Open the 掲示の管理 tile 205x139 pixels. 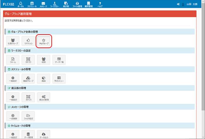pos(44,97)
